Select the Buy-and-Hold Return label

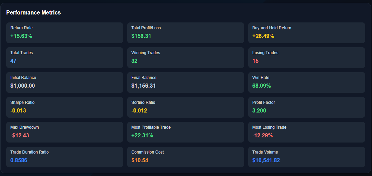click(272, 28)
